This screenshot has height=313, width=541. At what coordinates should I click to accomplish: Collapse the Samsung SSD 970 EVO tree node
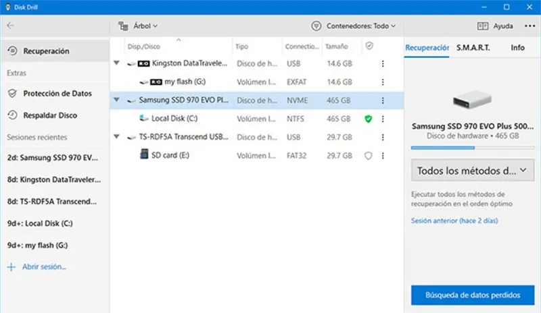pos(116,100)
